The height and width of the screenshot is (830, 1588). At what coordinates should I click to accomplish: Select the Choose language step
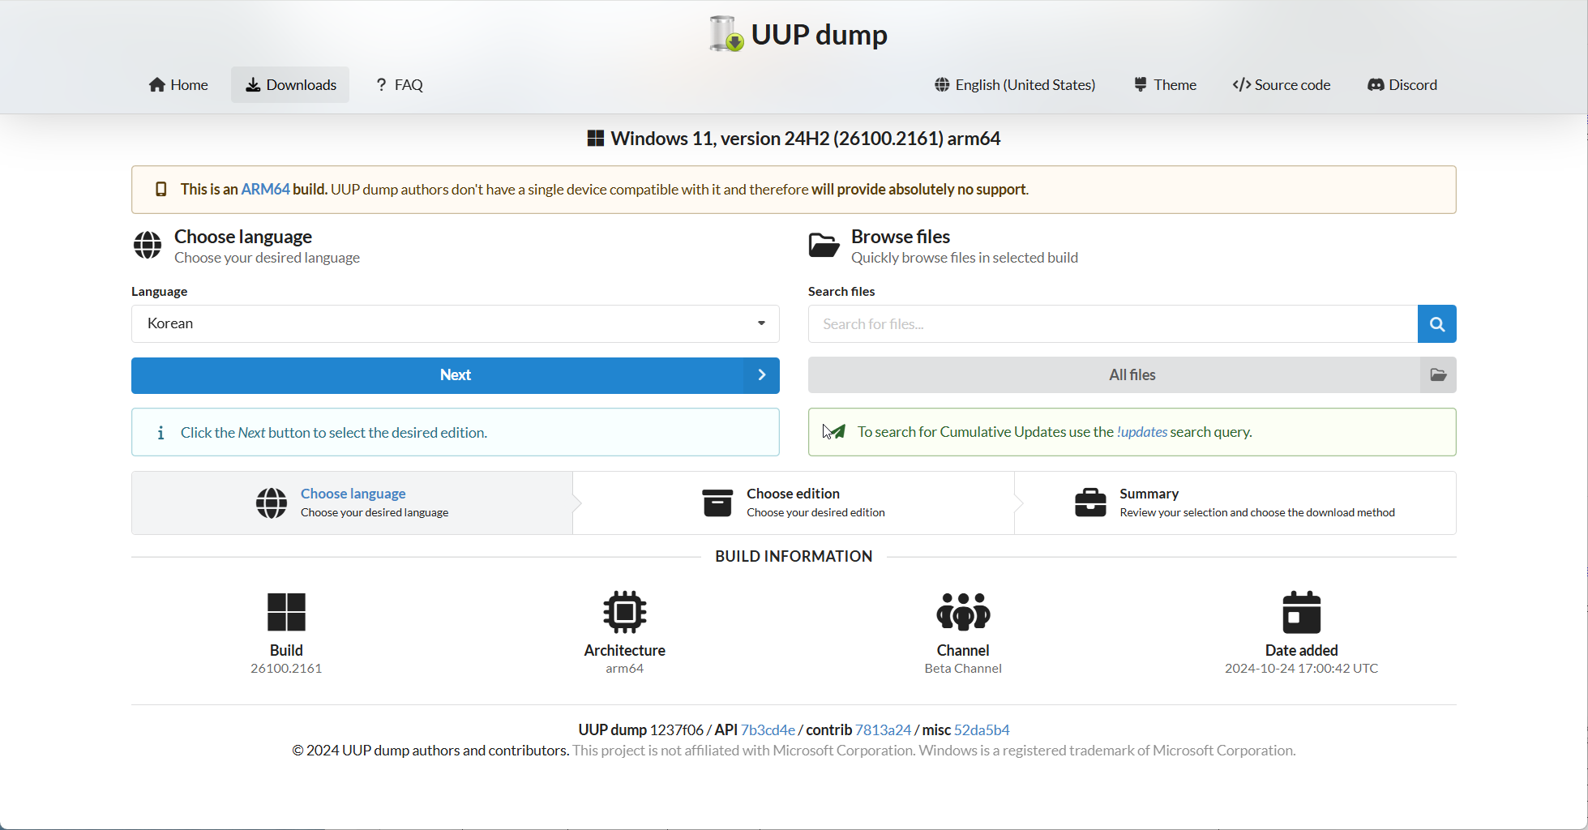(353, 503)
